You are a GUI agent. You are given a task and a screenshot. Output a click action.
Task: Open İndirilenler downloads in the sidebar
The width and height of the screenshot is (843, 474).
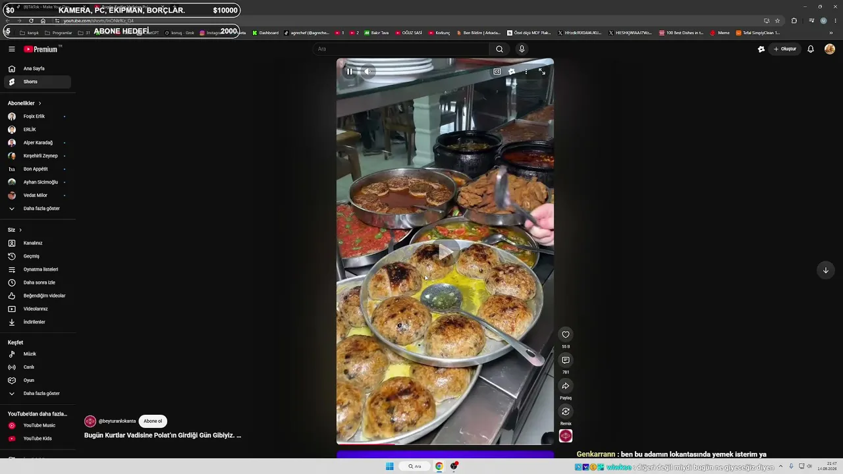[x=38, y=322]
